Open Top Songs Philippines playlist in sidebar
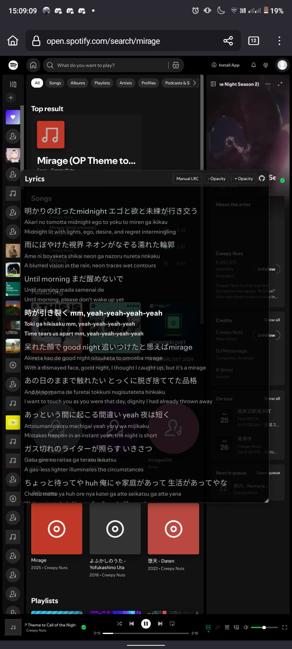 pos(13,289)
